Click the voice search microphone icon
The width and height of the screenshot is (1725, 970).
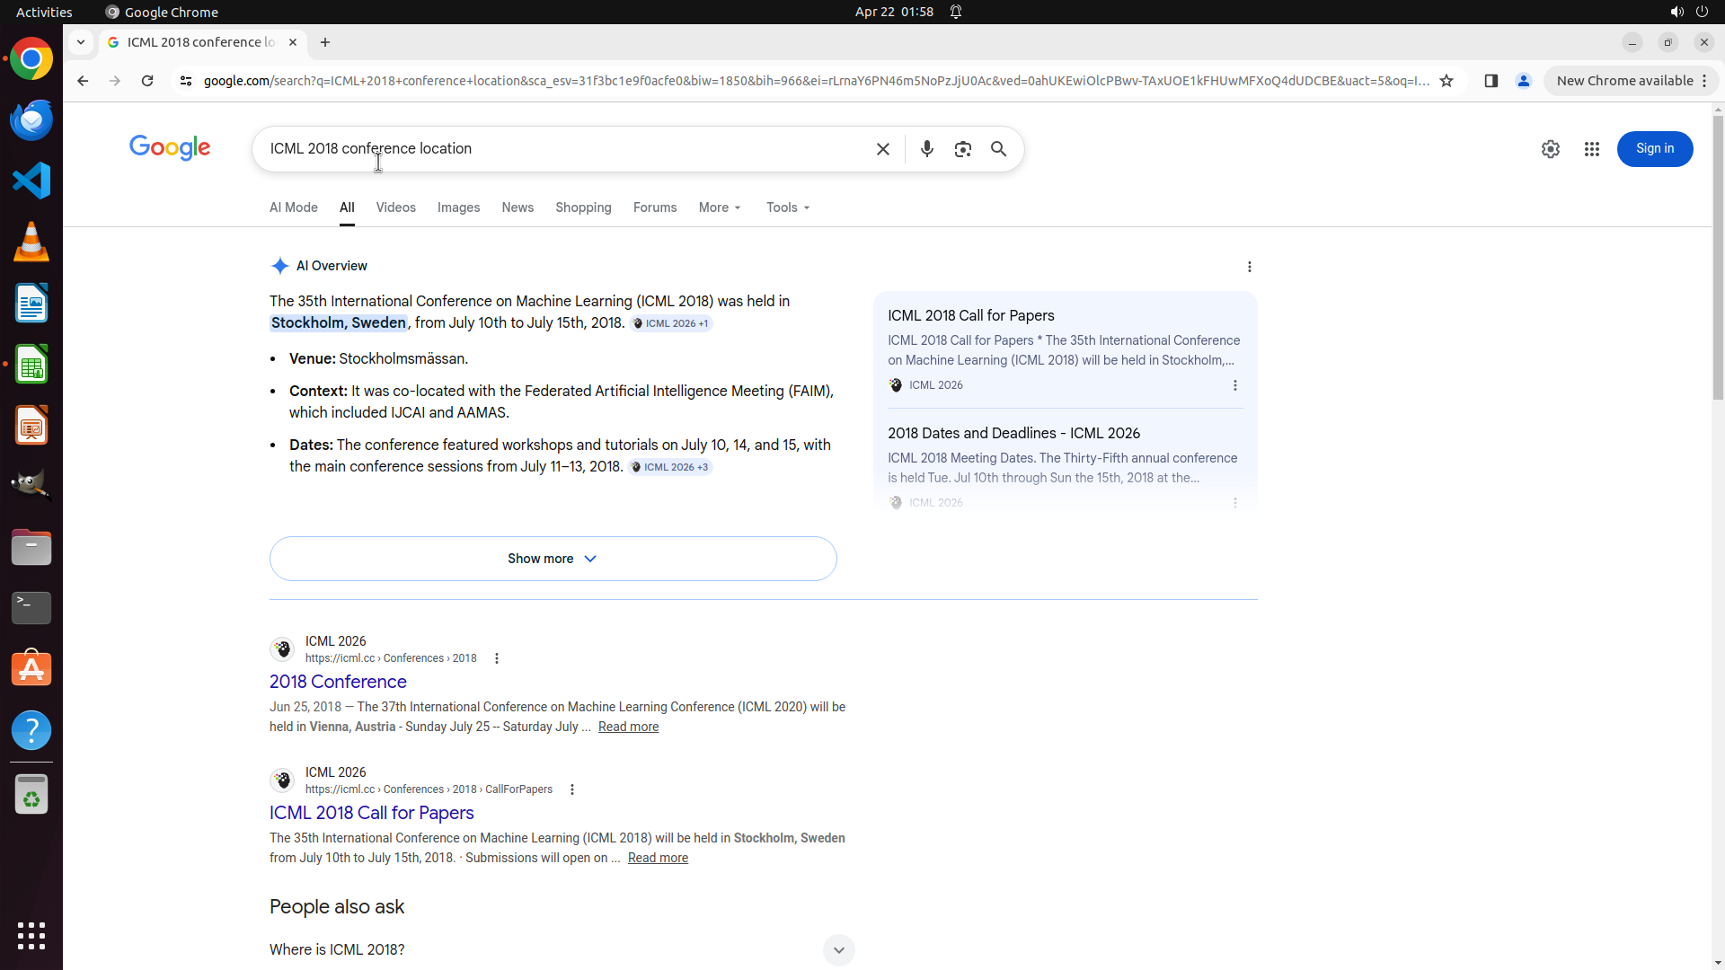pos(926,149)
